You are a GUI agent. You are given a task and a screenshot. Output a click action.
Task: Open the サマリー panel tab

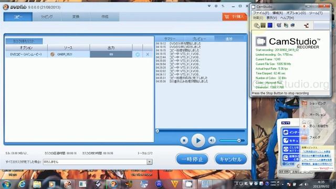[170, 39]
